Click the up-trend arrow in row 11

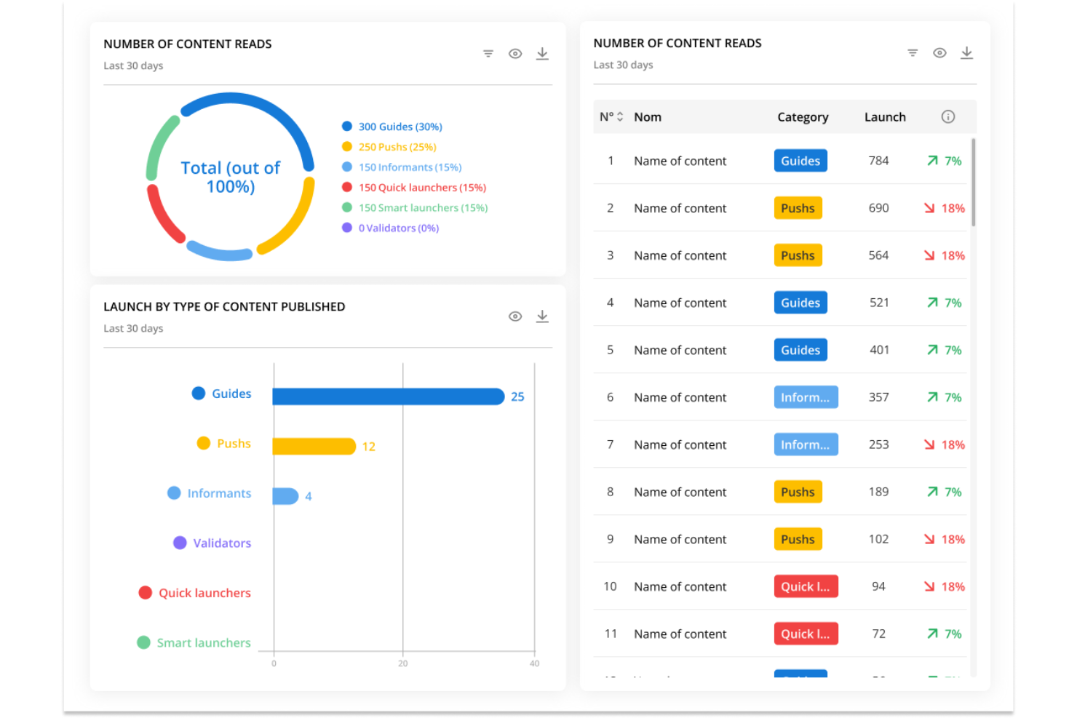pyautogui.click(x=932, y=634)
